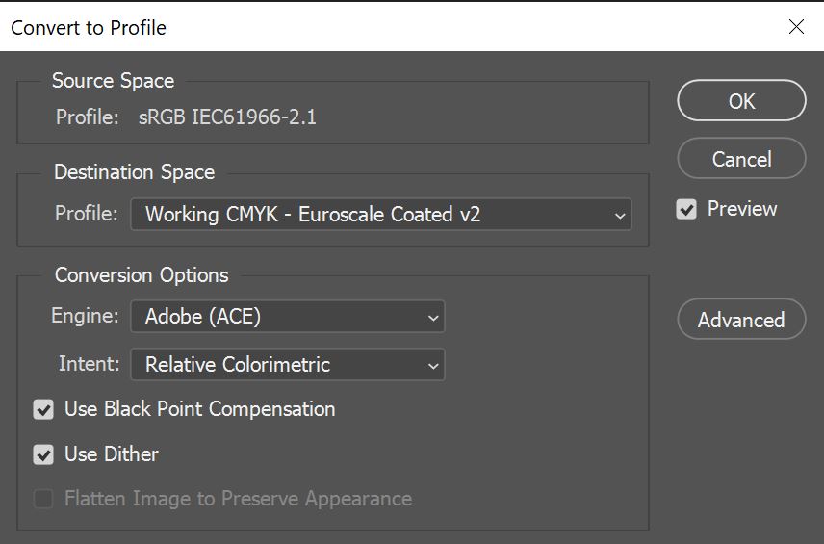824x544 pixels.
Task: Click the Destination Space group heading
Action: pyautogui.click(x=134, y=172)
